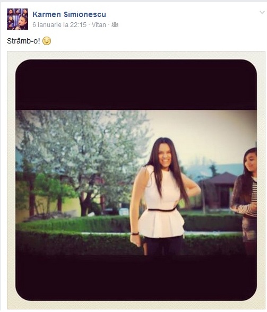The height and width of the screenshot is (312, 267).
Task: Click the woman's black belt in the photo
Action: coord(162,209)
